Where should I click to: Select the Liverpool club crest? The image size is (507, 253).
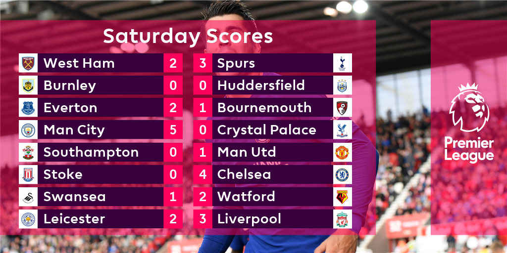(x=343, y=219)
